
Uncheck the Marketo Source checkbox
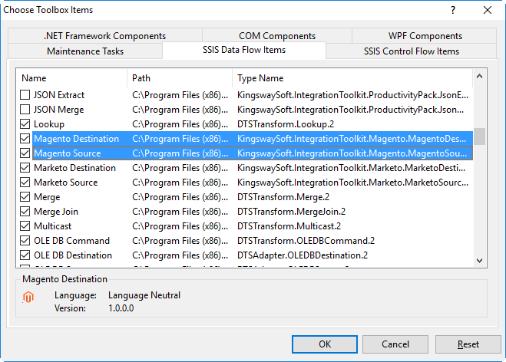point(25,182)
